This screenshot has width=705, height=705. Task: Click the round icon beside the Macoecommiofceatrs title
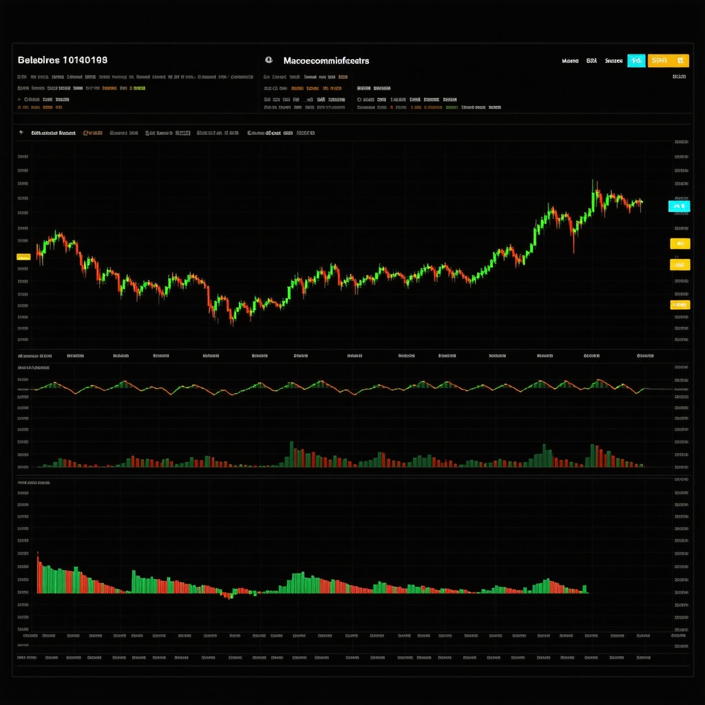coord(269,60)
